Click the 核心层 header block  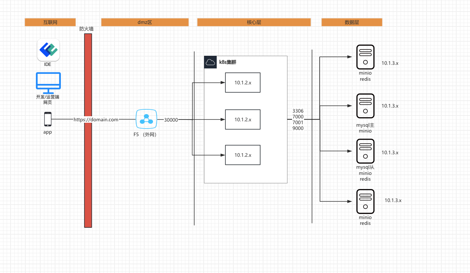tap(254, 22)
